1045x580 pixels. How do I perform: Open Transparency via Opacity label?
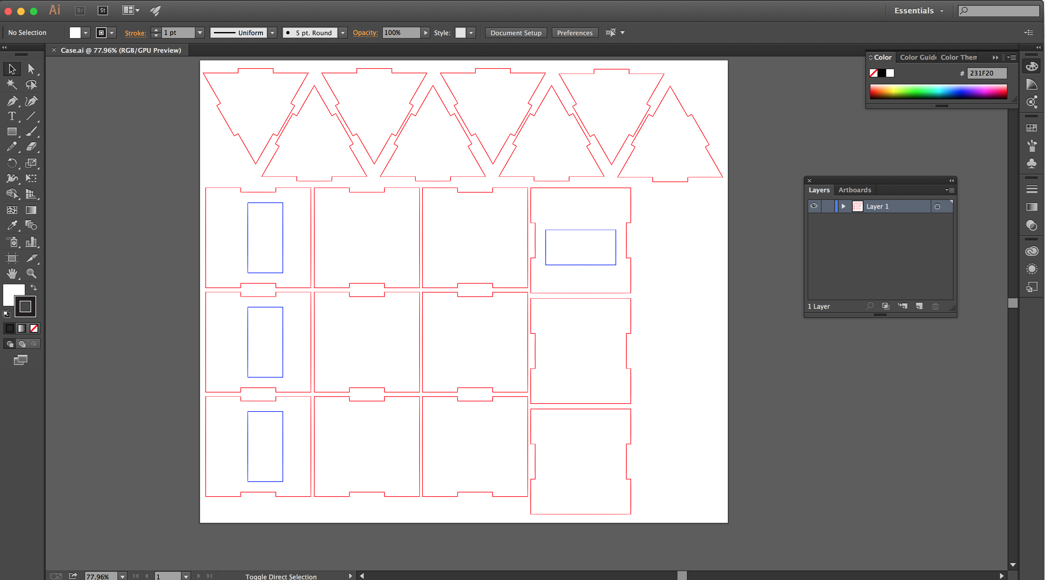tap(365, 33)
